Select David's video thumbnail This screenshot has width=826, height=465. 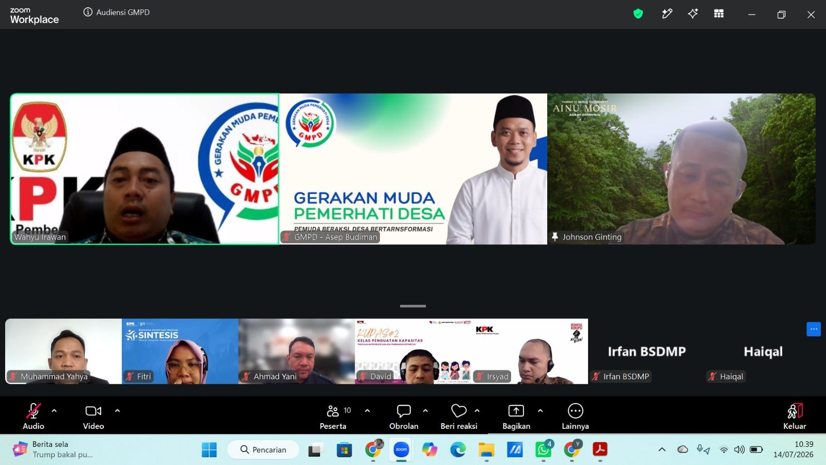413,351
